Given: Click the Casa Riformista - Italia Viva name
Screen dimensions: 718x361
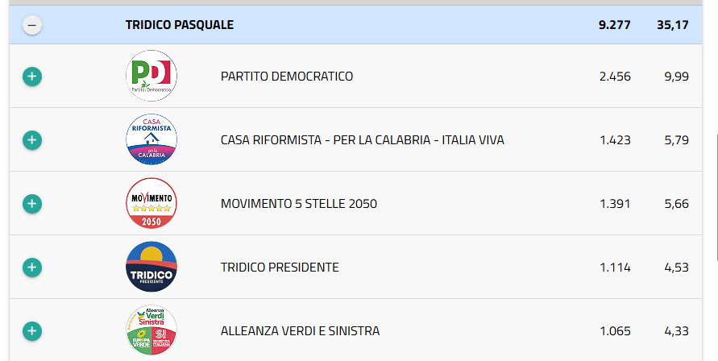Looking at the screenshot, I should (x=362, y=140).
